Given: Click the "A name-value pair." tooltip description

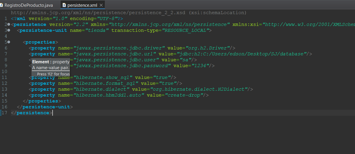Looking at the screenshot, I should pyautogui.click(x=51, y=68).
